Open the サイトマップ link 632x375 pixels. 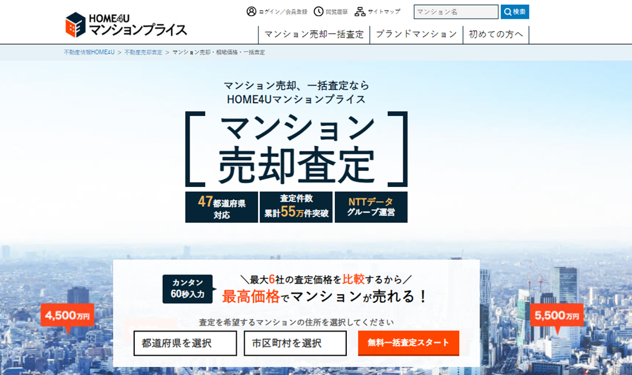pyautogui.click(x=384, y=12)
